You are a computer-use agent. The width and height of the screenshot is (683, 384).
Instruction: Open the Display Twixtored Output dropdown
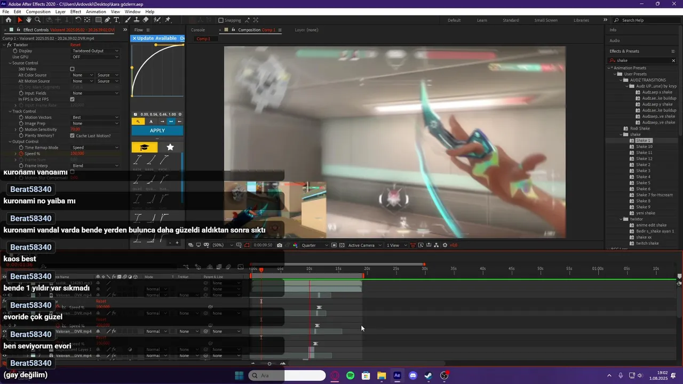(x=96, y=51)
